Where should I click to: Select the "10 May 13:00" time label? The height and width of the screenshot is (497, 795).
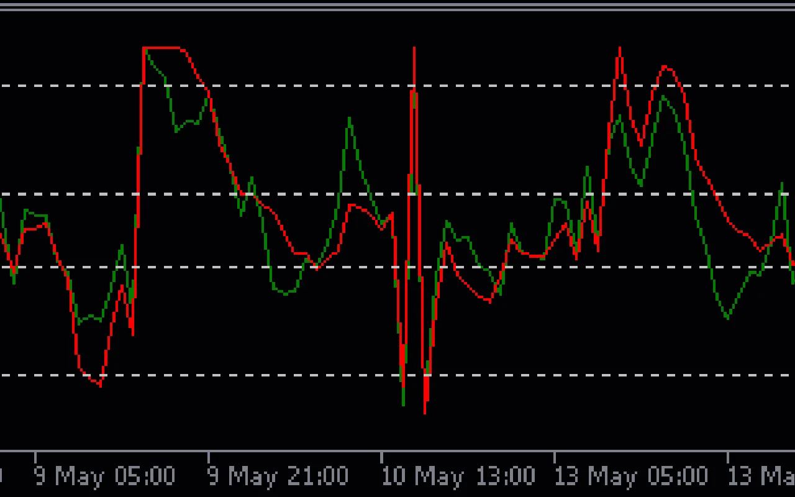click(x=458, y=476)
